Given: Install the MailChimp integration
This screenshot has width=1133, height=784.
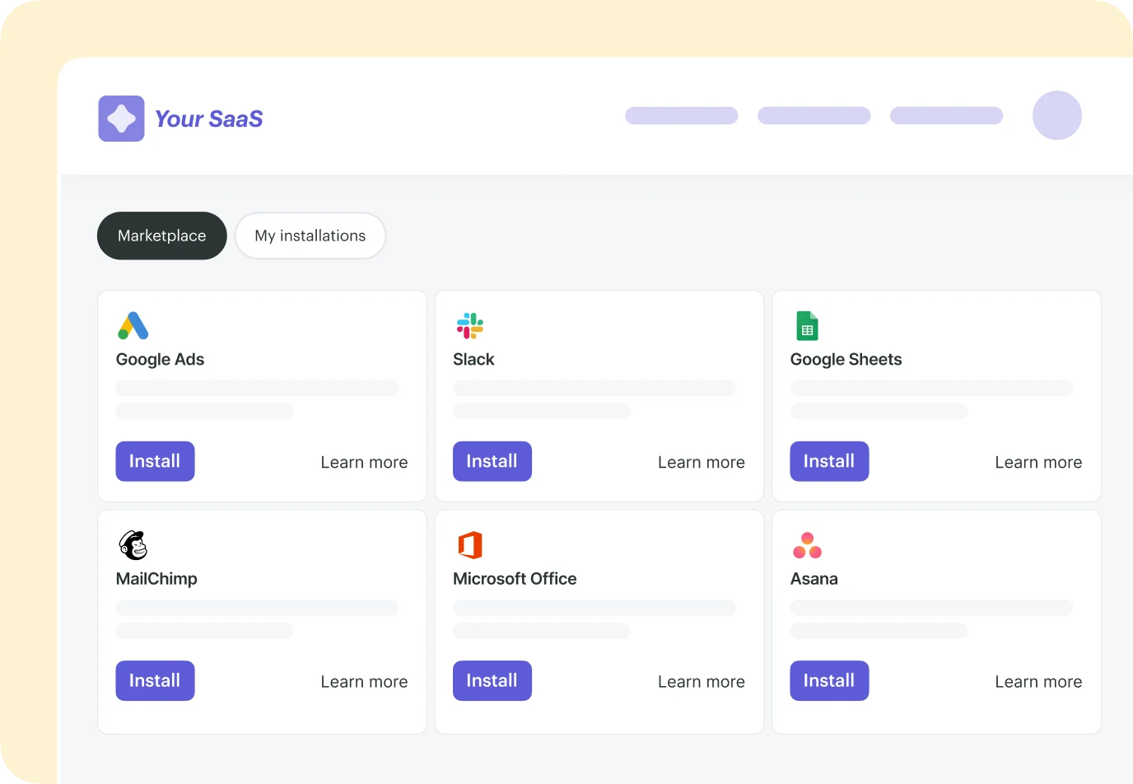Looking at the screenshot, I should coord(155,681).
